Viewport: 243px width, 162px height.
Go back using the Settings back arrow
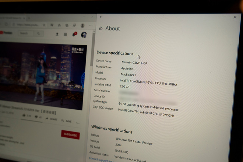[101, 17]
